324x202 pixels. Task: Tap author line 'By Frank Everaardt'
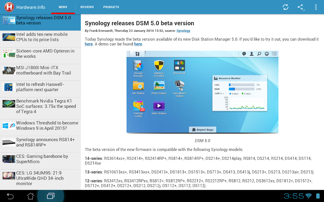click(x=99, y=31)
